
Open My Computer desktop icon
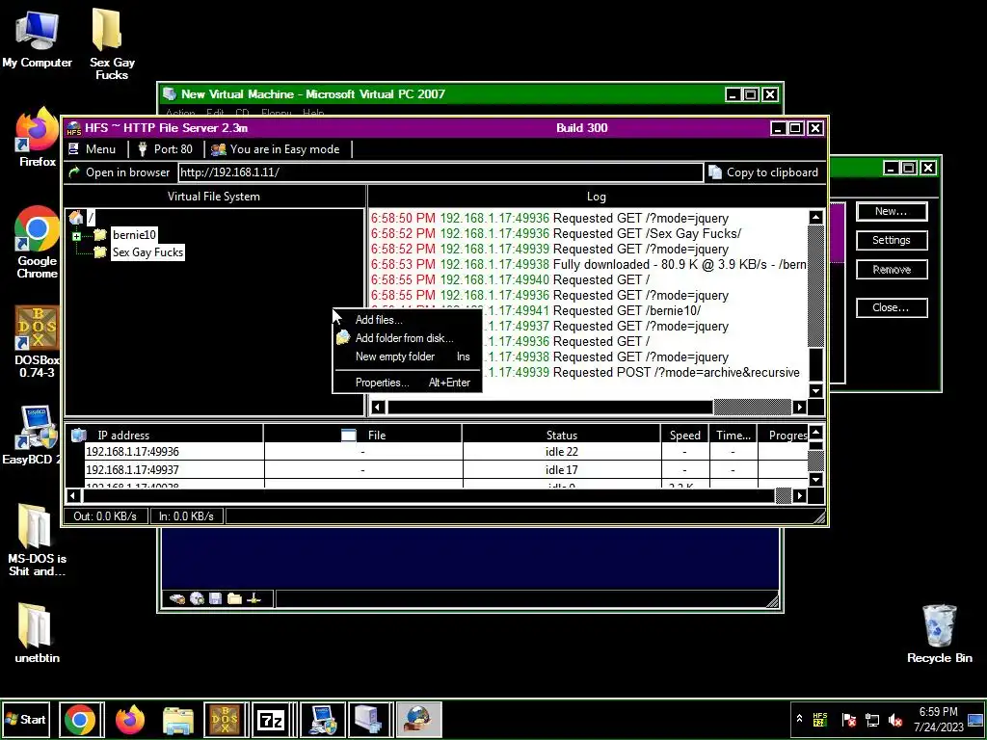37,39
